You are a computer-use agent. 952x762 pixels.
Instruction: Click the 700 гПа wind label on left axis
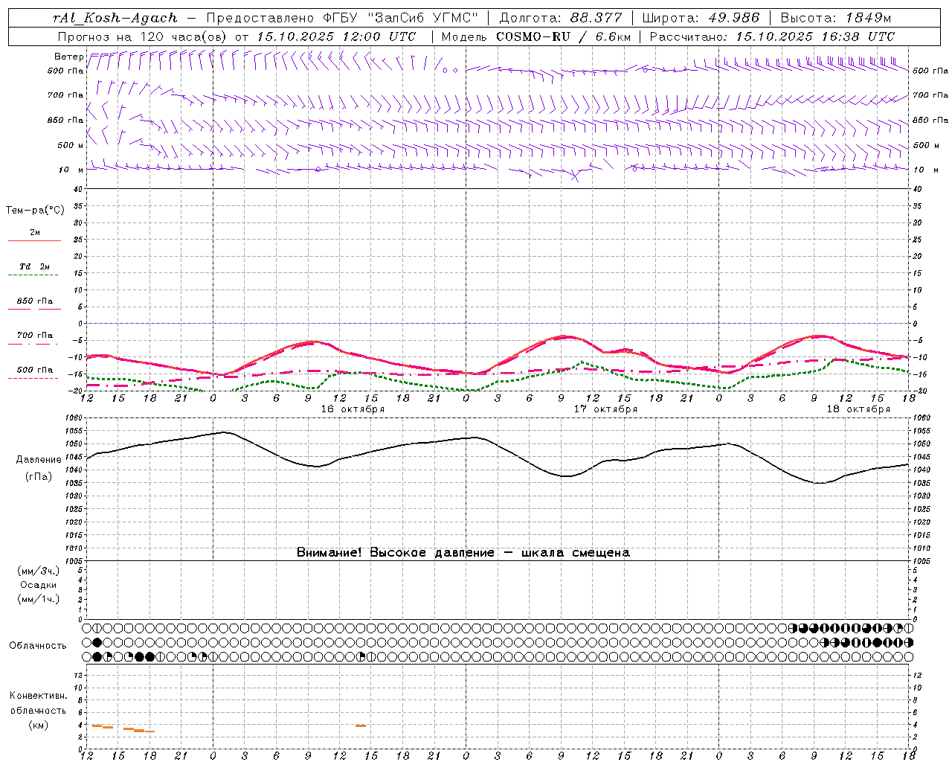[x=65, y=95]
